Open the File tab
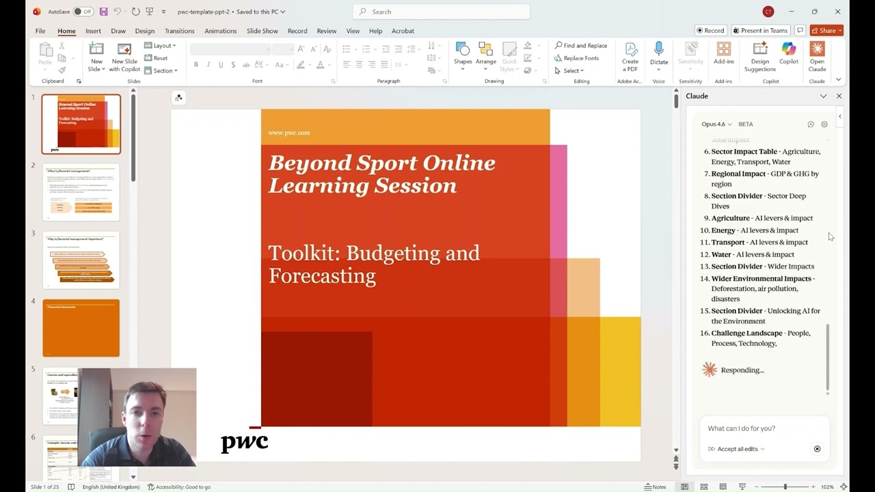875x492 pixels. point(40,31)
